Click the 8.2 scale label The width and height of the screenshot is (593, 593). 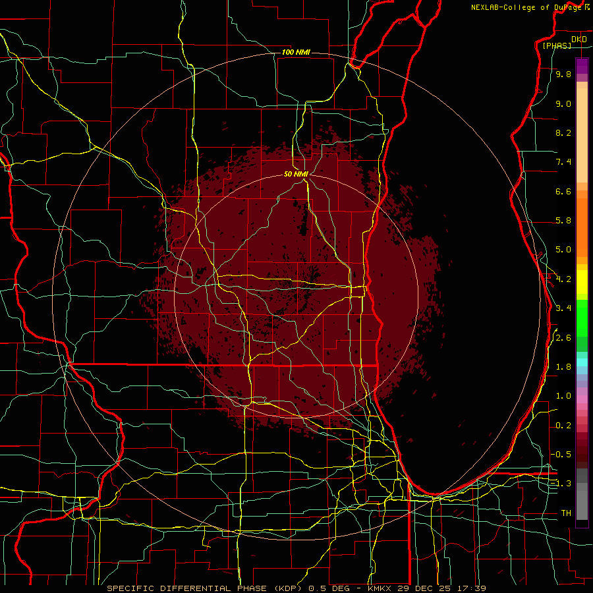click(x=563, y=132)
